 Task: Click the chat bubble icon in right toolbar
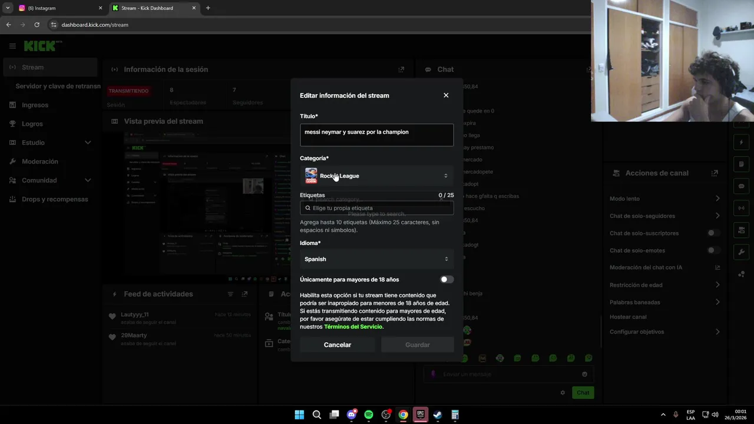pos(742,186)
